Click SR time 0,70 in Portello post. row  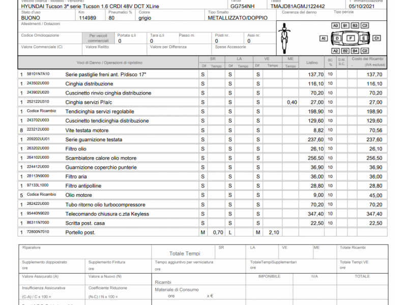pyautogui.click(x=218, y=232)
